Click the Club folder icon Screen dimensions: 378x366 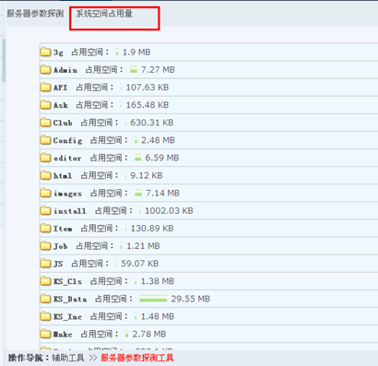tap(45, 123)
